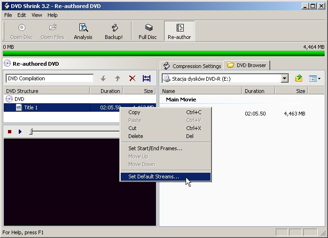The image size is (328, 238).
Task: Click the 4,463 MB size value
Action: point(295,114)
